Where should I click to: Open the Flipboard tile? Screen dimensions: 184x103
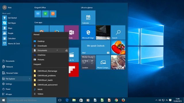[74, 70]
